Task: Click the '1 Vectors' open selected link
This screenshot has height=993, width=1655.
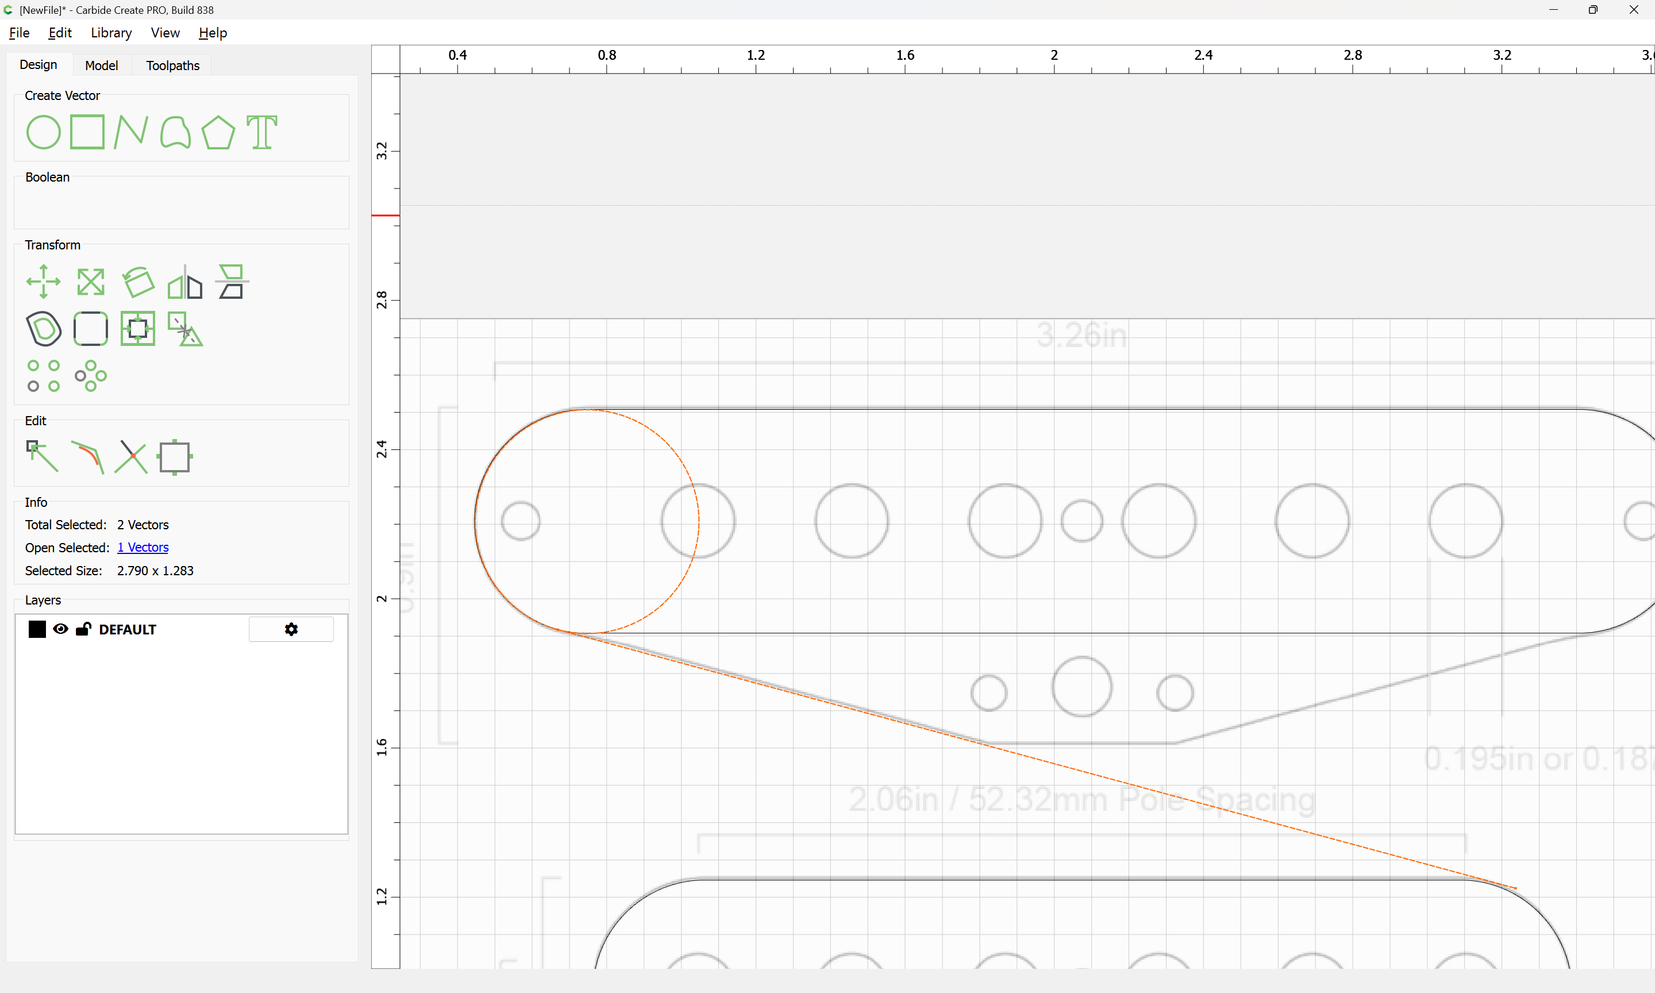Action: click(143, 547)
